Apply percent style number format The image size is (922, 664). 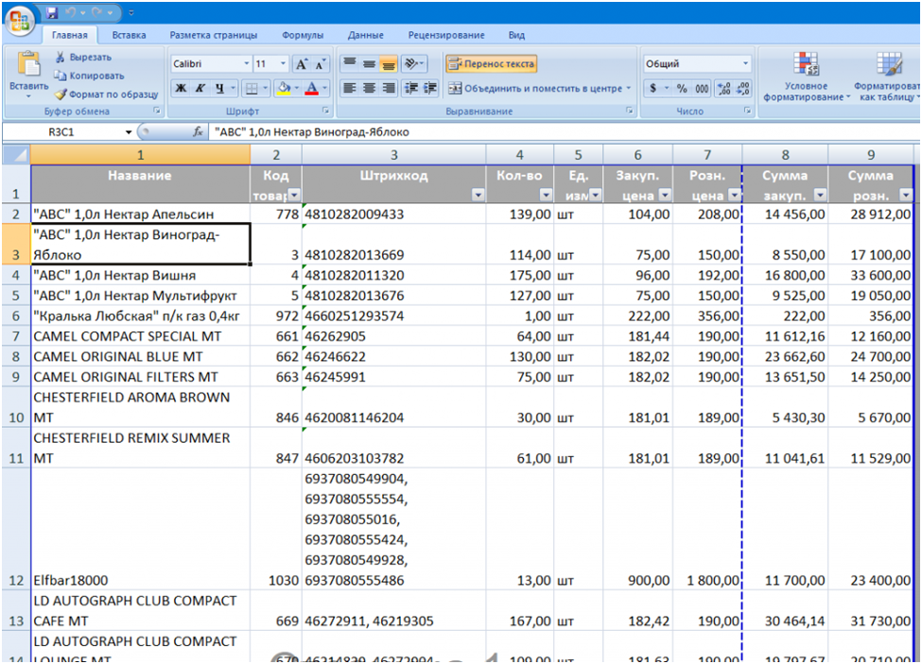681,89
